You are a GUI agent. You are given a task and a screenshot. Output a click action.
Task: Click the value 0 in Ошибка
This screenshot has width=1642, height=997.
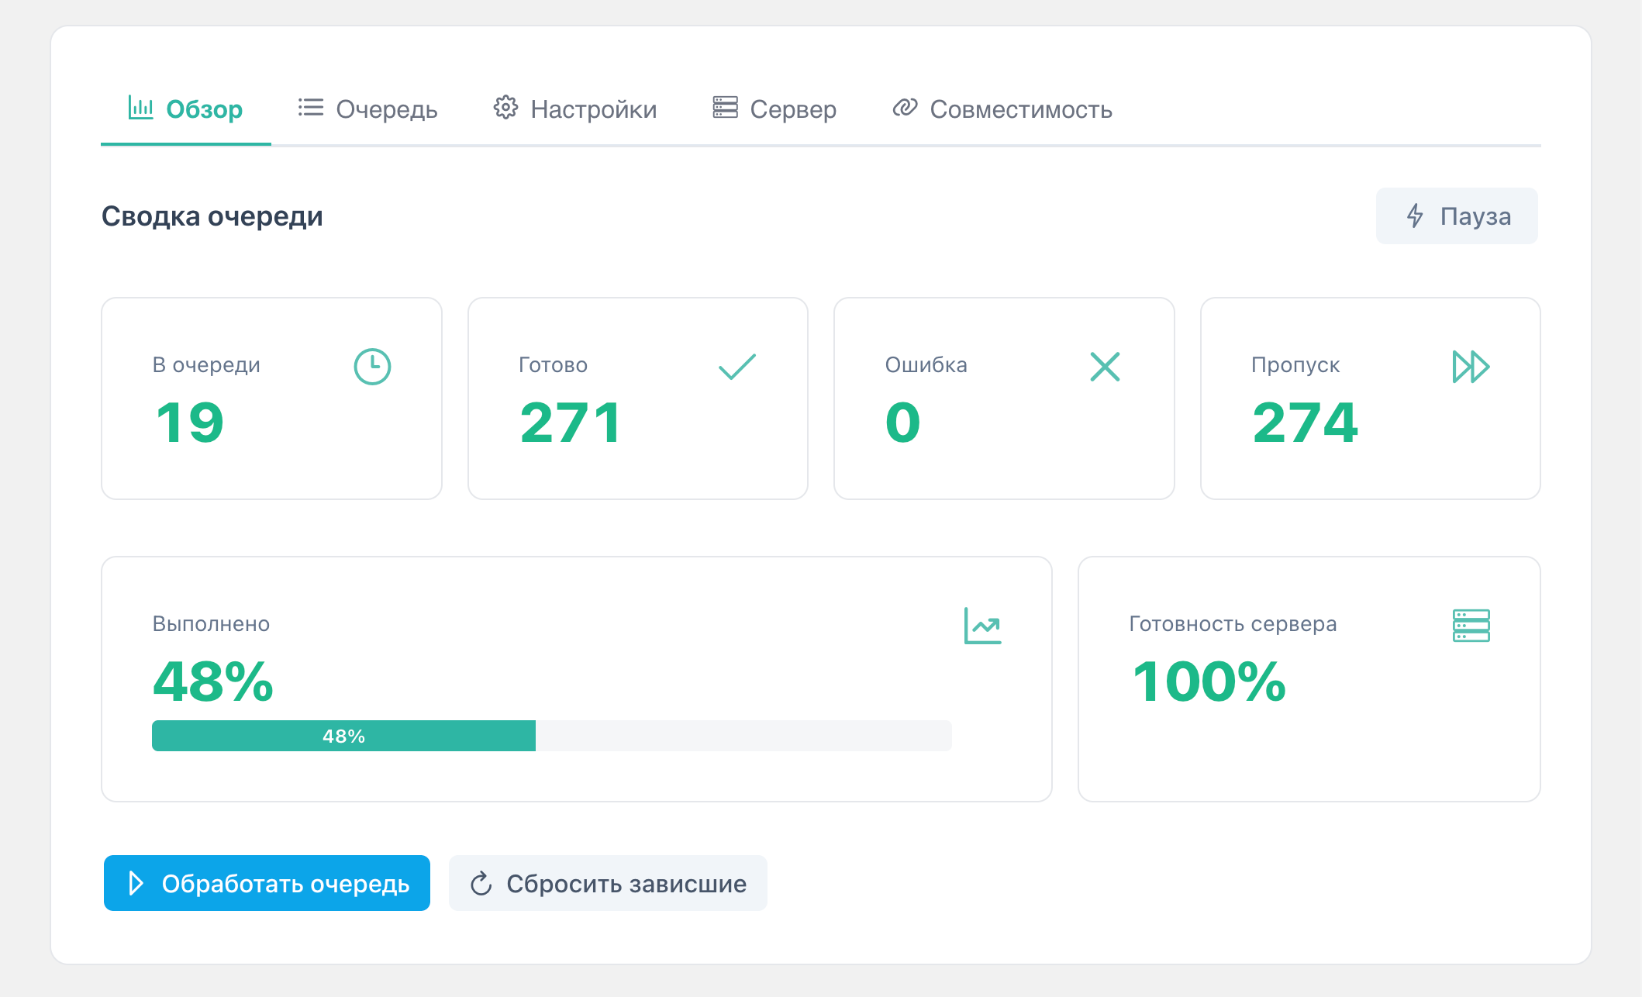point(903,423)
